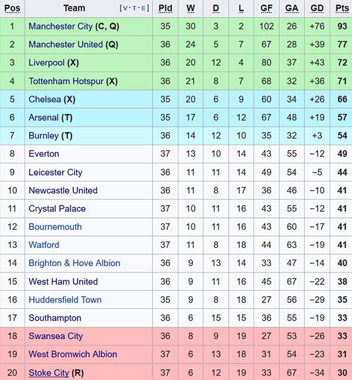Open the Everton team link
Image resolution: width=352 pixels, height=380 pixels.
point(43,154)
